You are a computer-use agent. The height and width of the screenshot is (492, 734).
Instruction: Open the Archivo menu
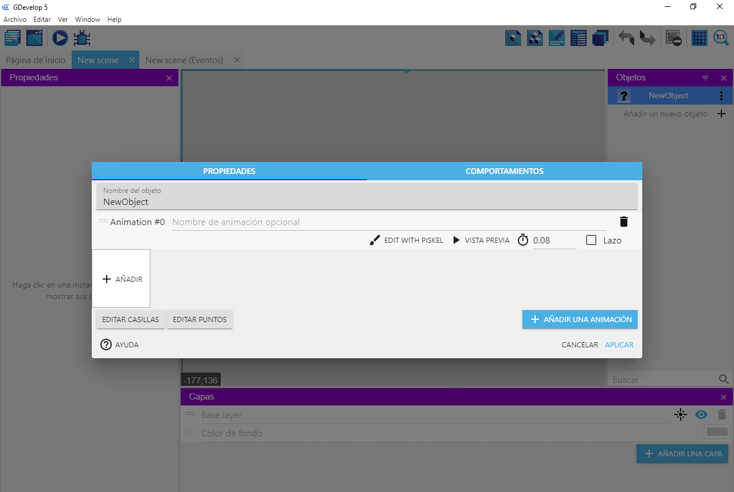tap(15, 20)
